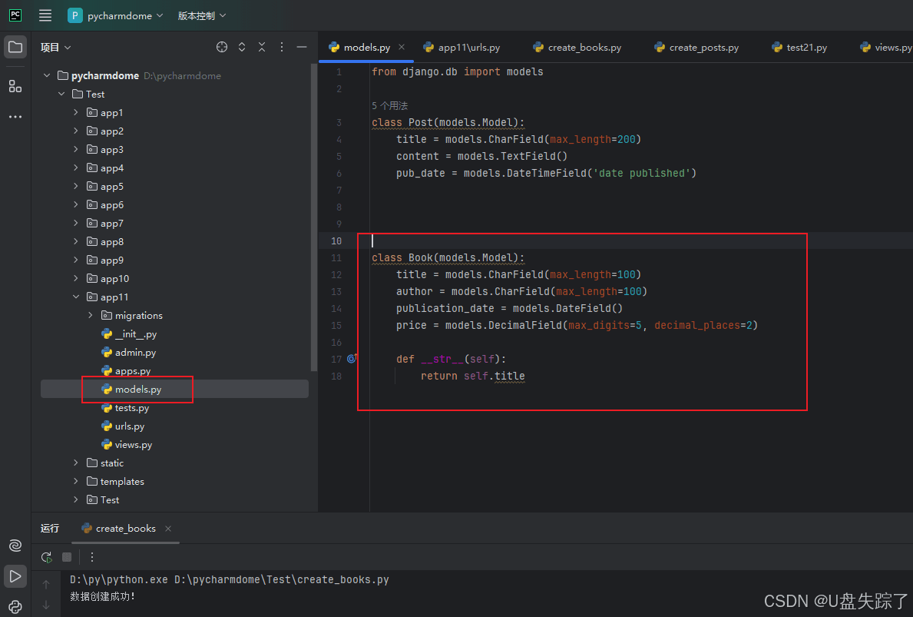Switch to the create_books.py tab

coord(577,47)
